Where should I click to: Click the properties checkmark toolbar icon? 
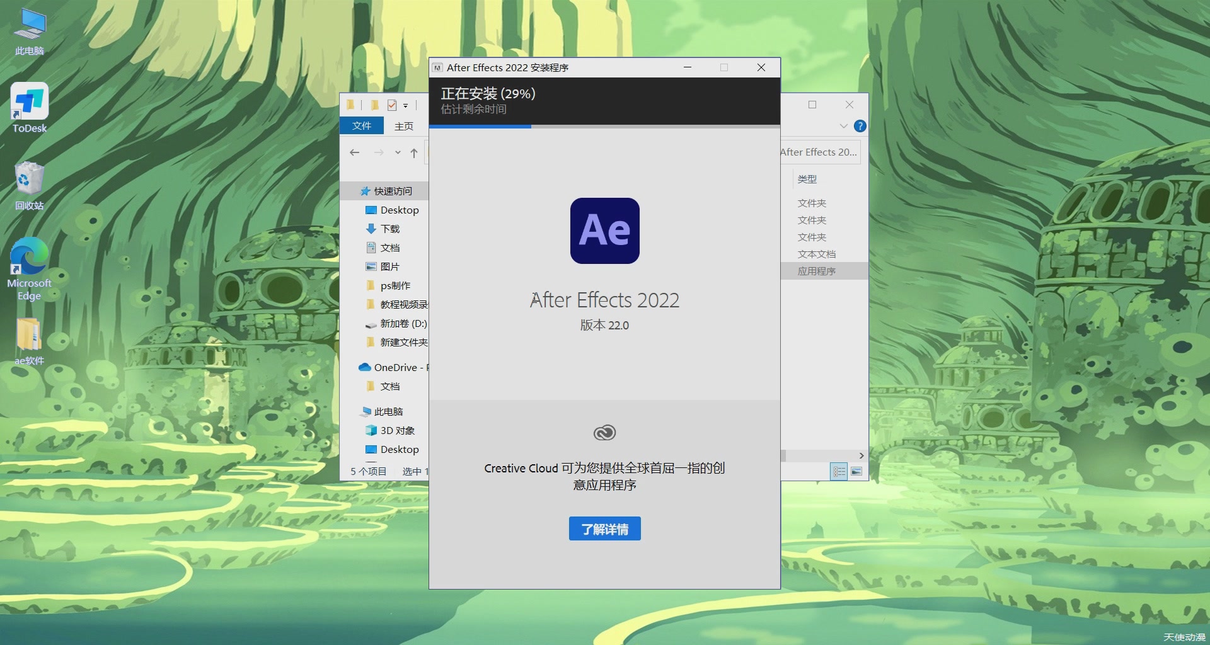tap(392, 105)
